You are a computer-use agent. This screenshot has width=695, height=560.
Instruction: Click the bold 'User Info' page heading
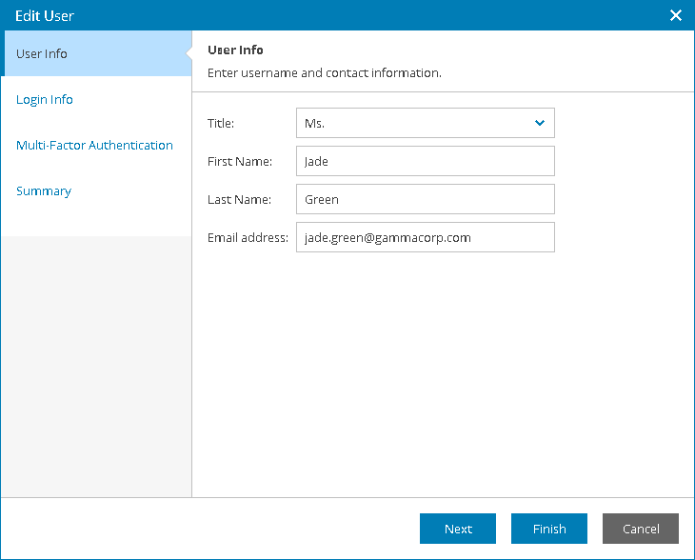(x=235, y=50)
